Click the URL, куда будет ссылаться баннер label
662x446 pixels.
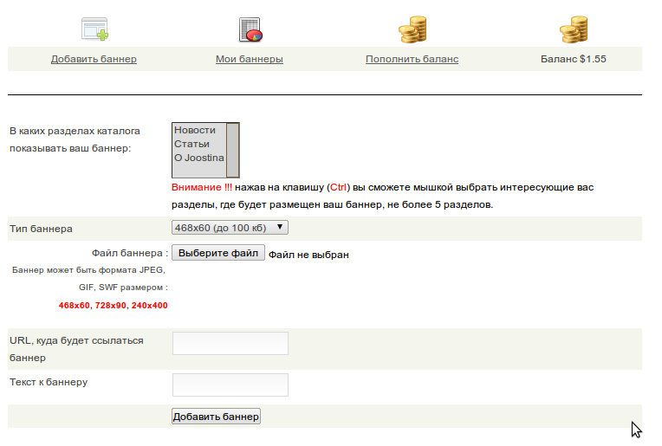pos(76,349)
